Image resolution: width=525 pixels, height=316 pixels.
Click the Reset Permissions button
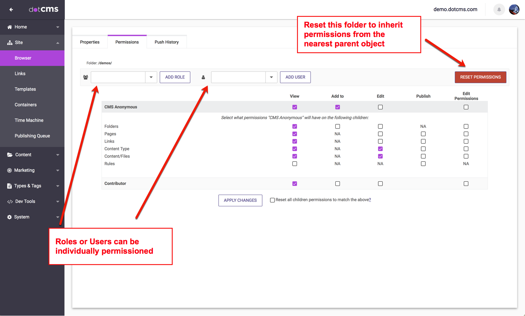480,77
